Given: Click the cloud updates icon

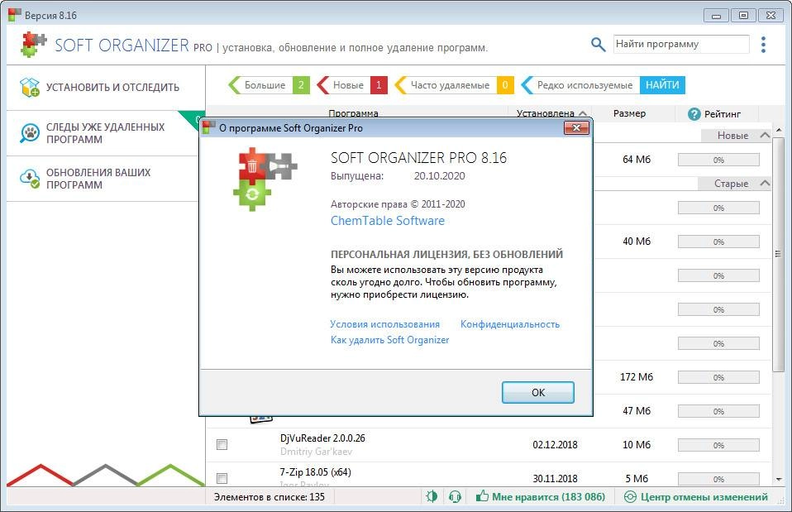Looking at the screenshot, I should [29, 179].
